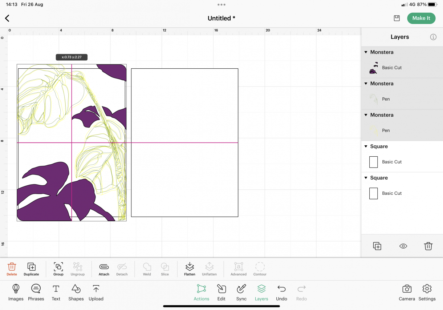Open Settings with the gear icon

pyautogui.click(x=427, y=293)
